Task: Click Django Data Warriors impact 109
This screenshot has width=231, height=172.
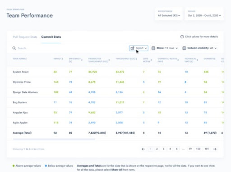Action: 56,92
